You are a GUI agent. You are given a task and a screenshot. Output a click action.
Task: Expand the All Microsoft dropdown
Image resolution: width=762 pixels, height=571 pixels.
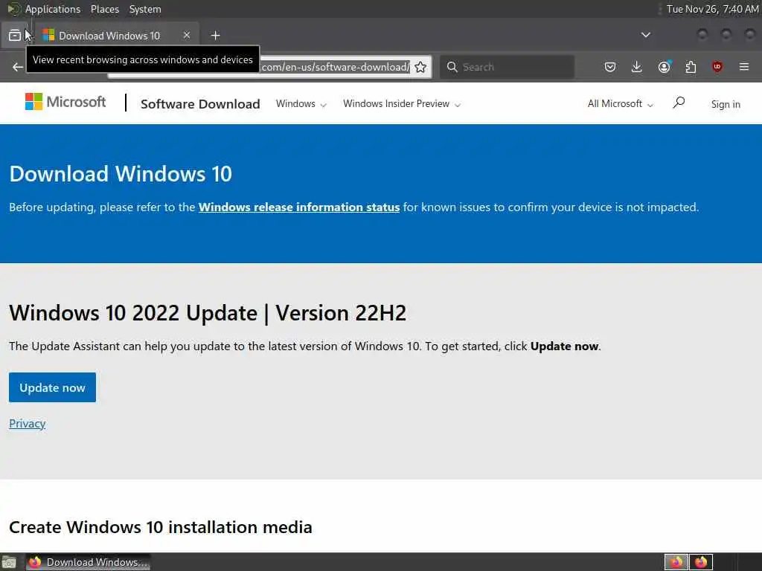point(620,104)
